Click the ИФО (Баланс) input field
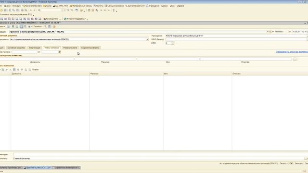 (236, 39)
